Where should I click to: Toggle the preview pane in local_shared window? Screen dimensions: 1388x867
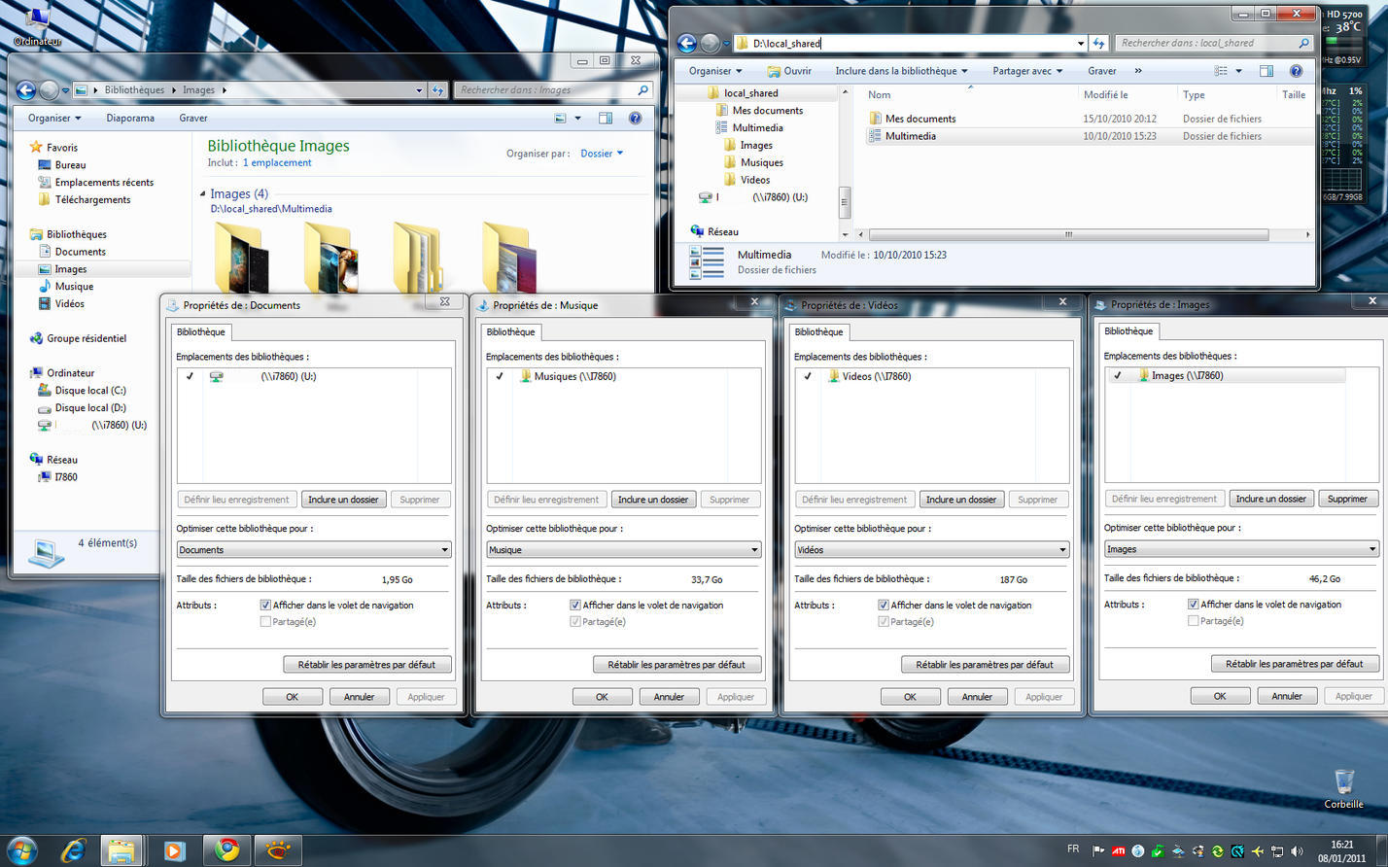pos(1266,71)
